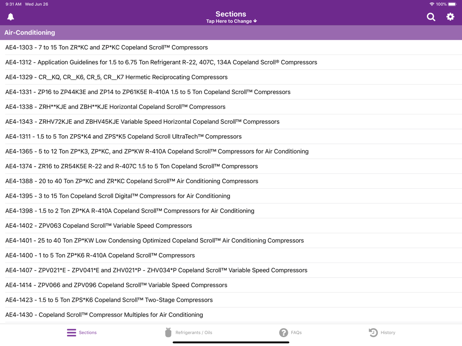The height and width of the screenshot is (346, 462).
Task: Open AE4-1374 ZR16 to ZR54K5E bulletin
Action: [x=231, y=166]
